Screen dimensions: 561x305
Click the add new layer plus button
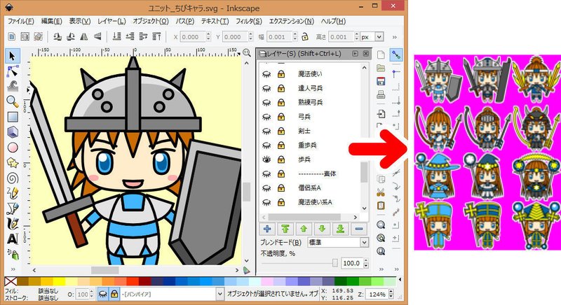pos(267,229)
